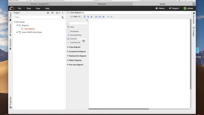Image resolution: width=204 pixels, height=115 pixels.
Task: Open the Tools menu
Action: pos(29,9)
